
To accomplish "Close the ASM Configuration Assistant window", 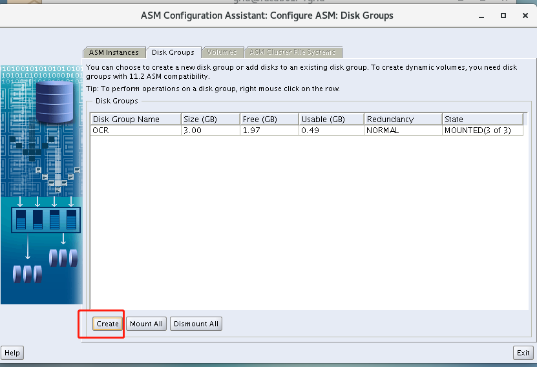I will point(525,16).
